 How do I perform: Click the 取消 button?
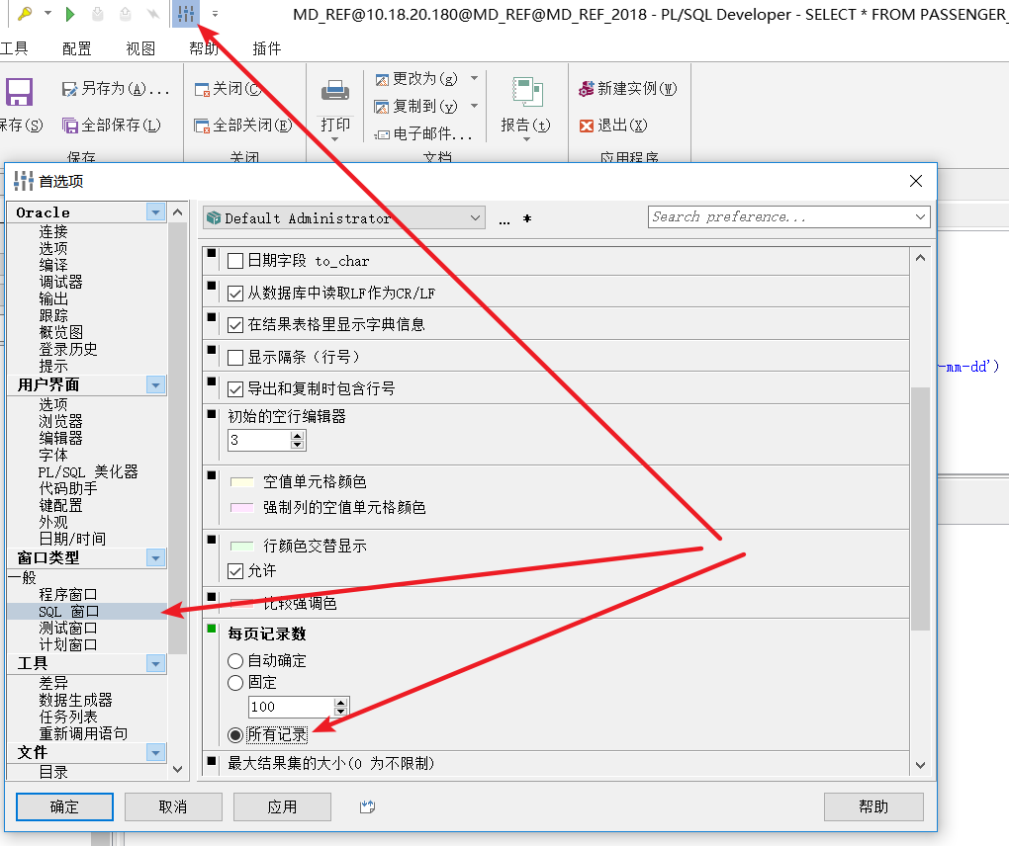[x=173, y=806]
